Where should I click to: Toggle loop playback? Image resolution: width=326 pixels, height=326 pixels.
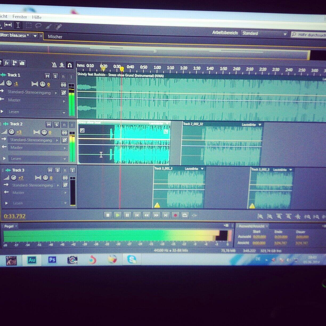(185, 215)
